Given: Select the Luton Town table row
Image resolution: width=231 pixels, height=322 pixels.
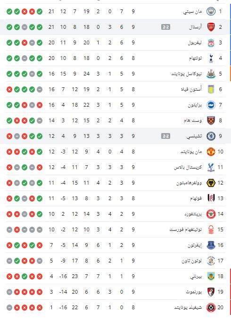Looking at the screenshot, I should 115,261.
